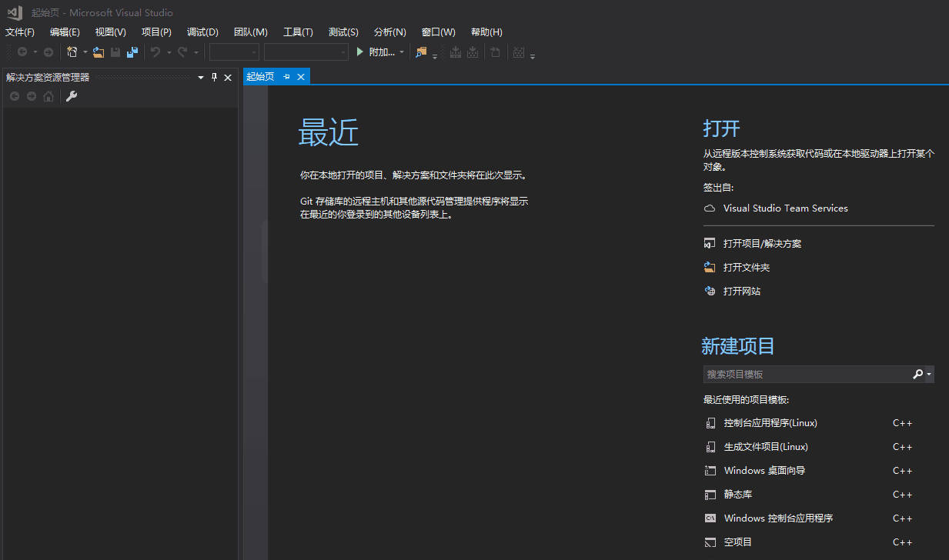Open the 视图(V) menu
Viewport: 949px width, 560px height.
[110, 32]
